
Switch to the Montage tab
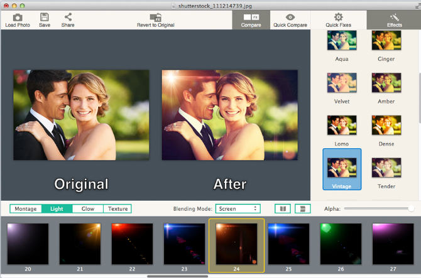click(x=26, y=209)
